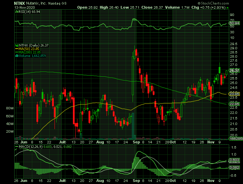Click the candlestick icon beside NTNX (Daily)
The width and height of the screenshot is (243, 184).
point(17,45)
